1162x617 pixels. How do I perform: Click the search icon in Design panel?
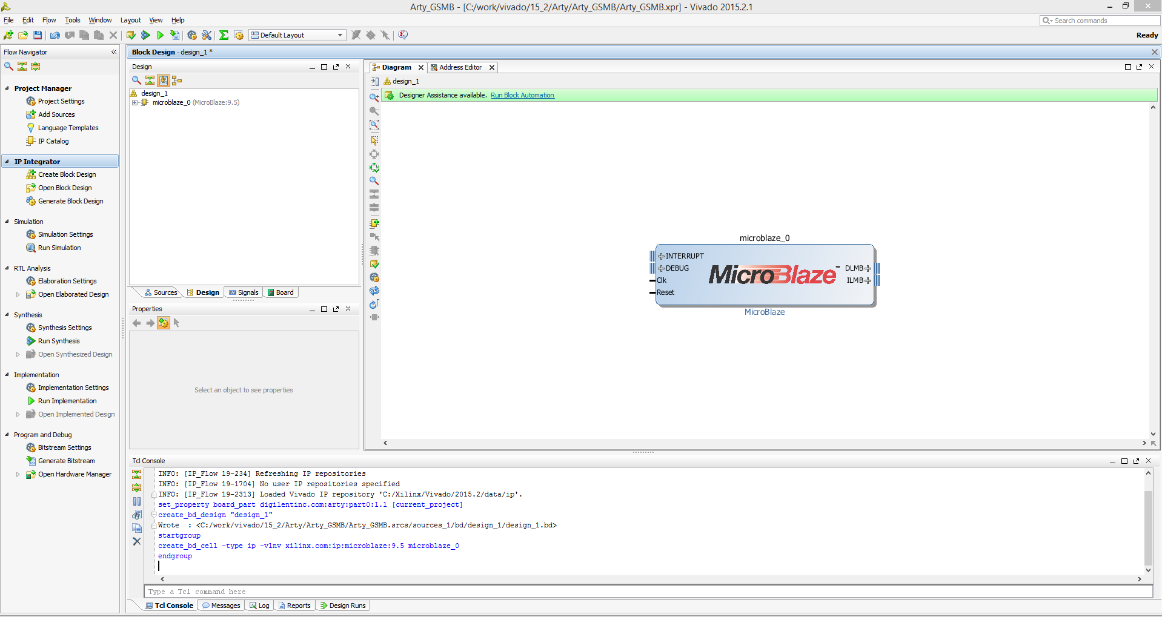point(136,80)
